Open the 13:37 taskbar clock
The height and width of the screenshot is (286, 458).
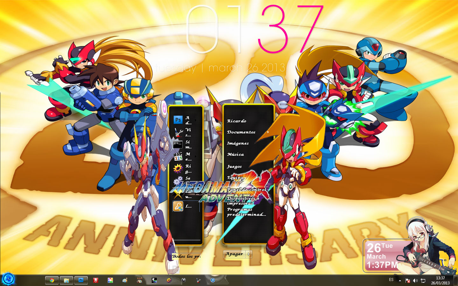click(x=441, y=280)
